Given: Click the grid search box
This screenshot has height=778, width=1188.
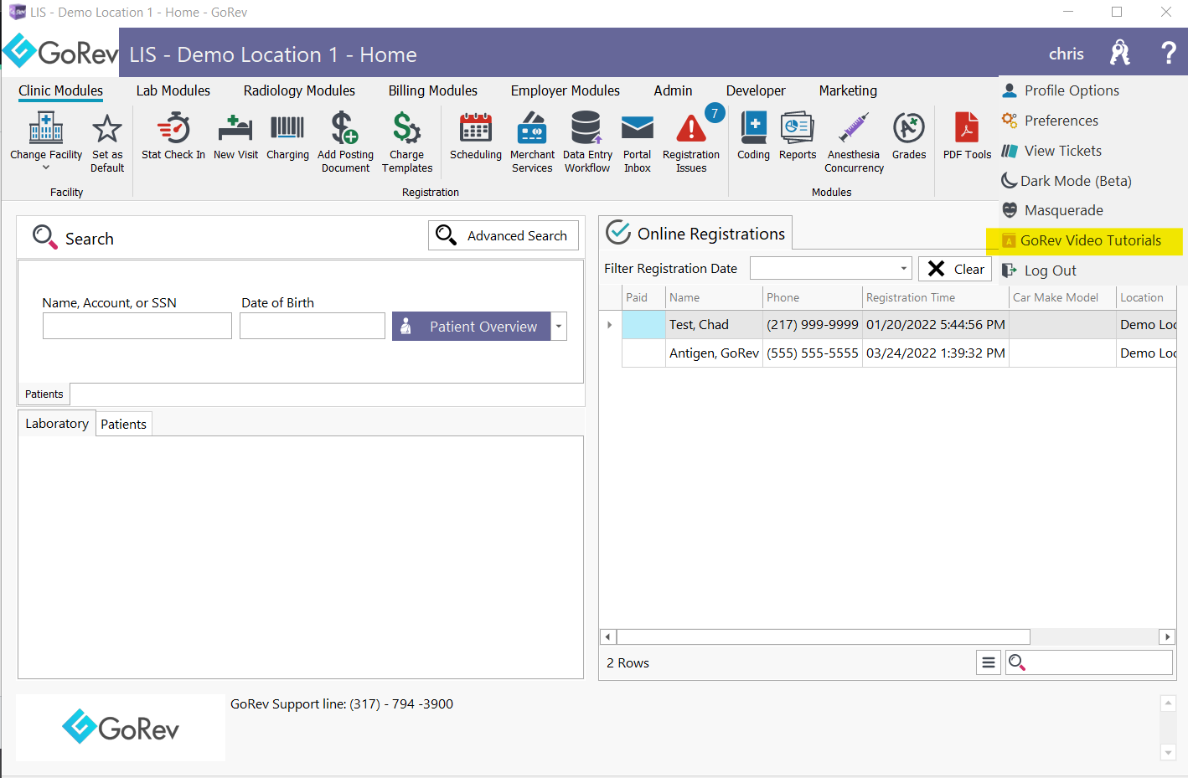Looking at the screenshot, I should (1089, 662).
